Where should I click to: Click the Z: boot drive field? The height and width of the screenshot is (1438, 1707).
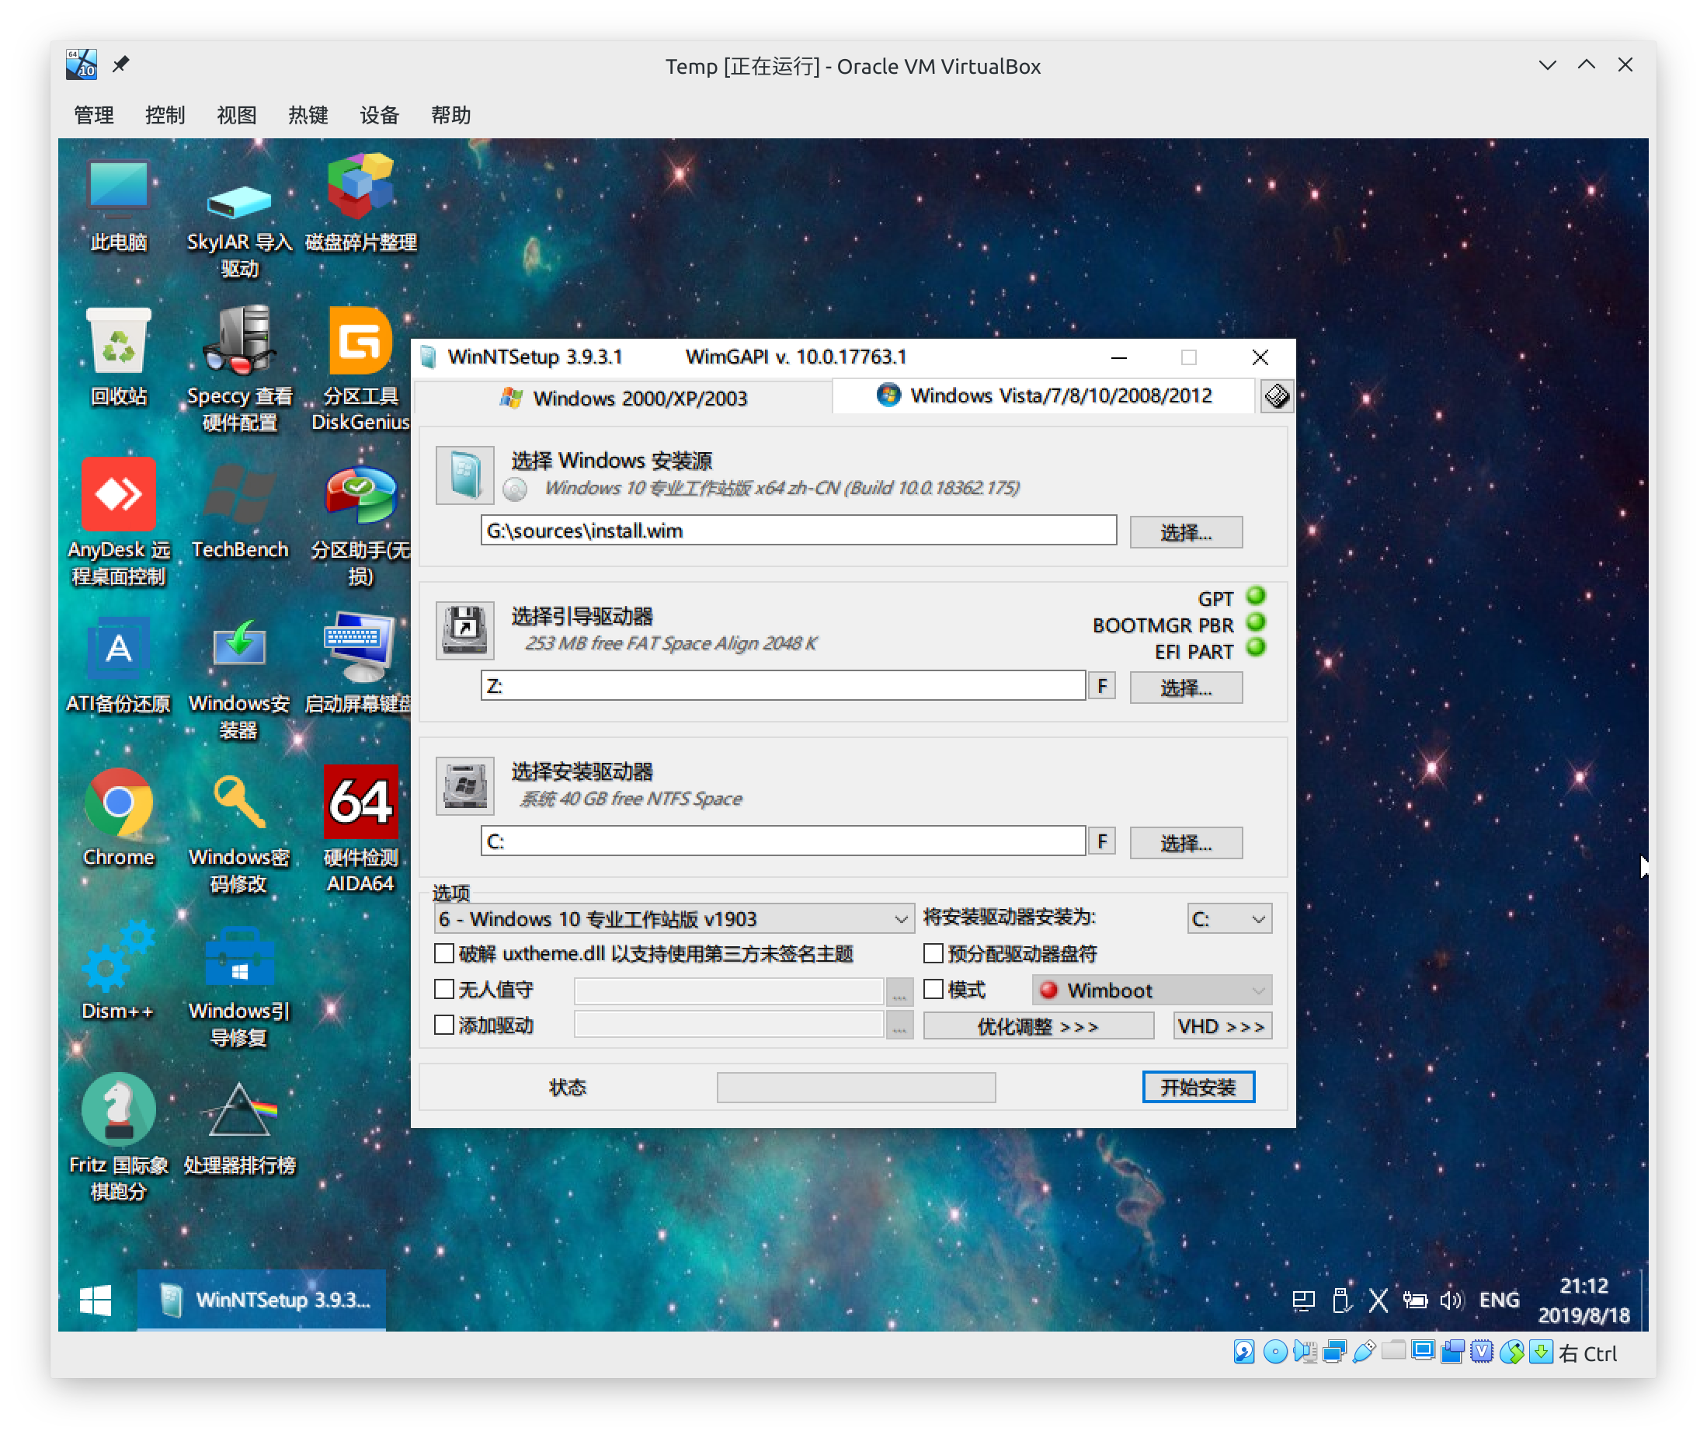[783, 685]
